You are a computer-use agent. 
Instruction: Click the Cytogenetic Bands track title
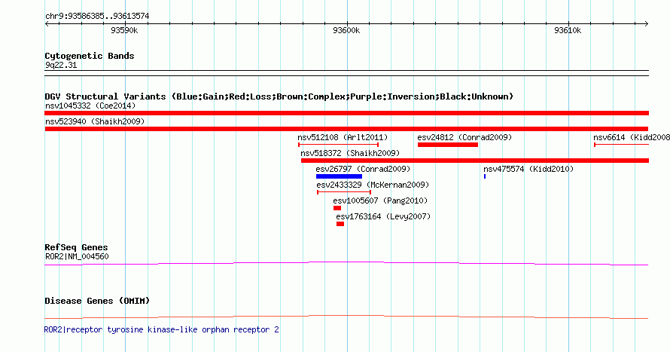[x=90, y=56]
